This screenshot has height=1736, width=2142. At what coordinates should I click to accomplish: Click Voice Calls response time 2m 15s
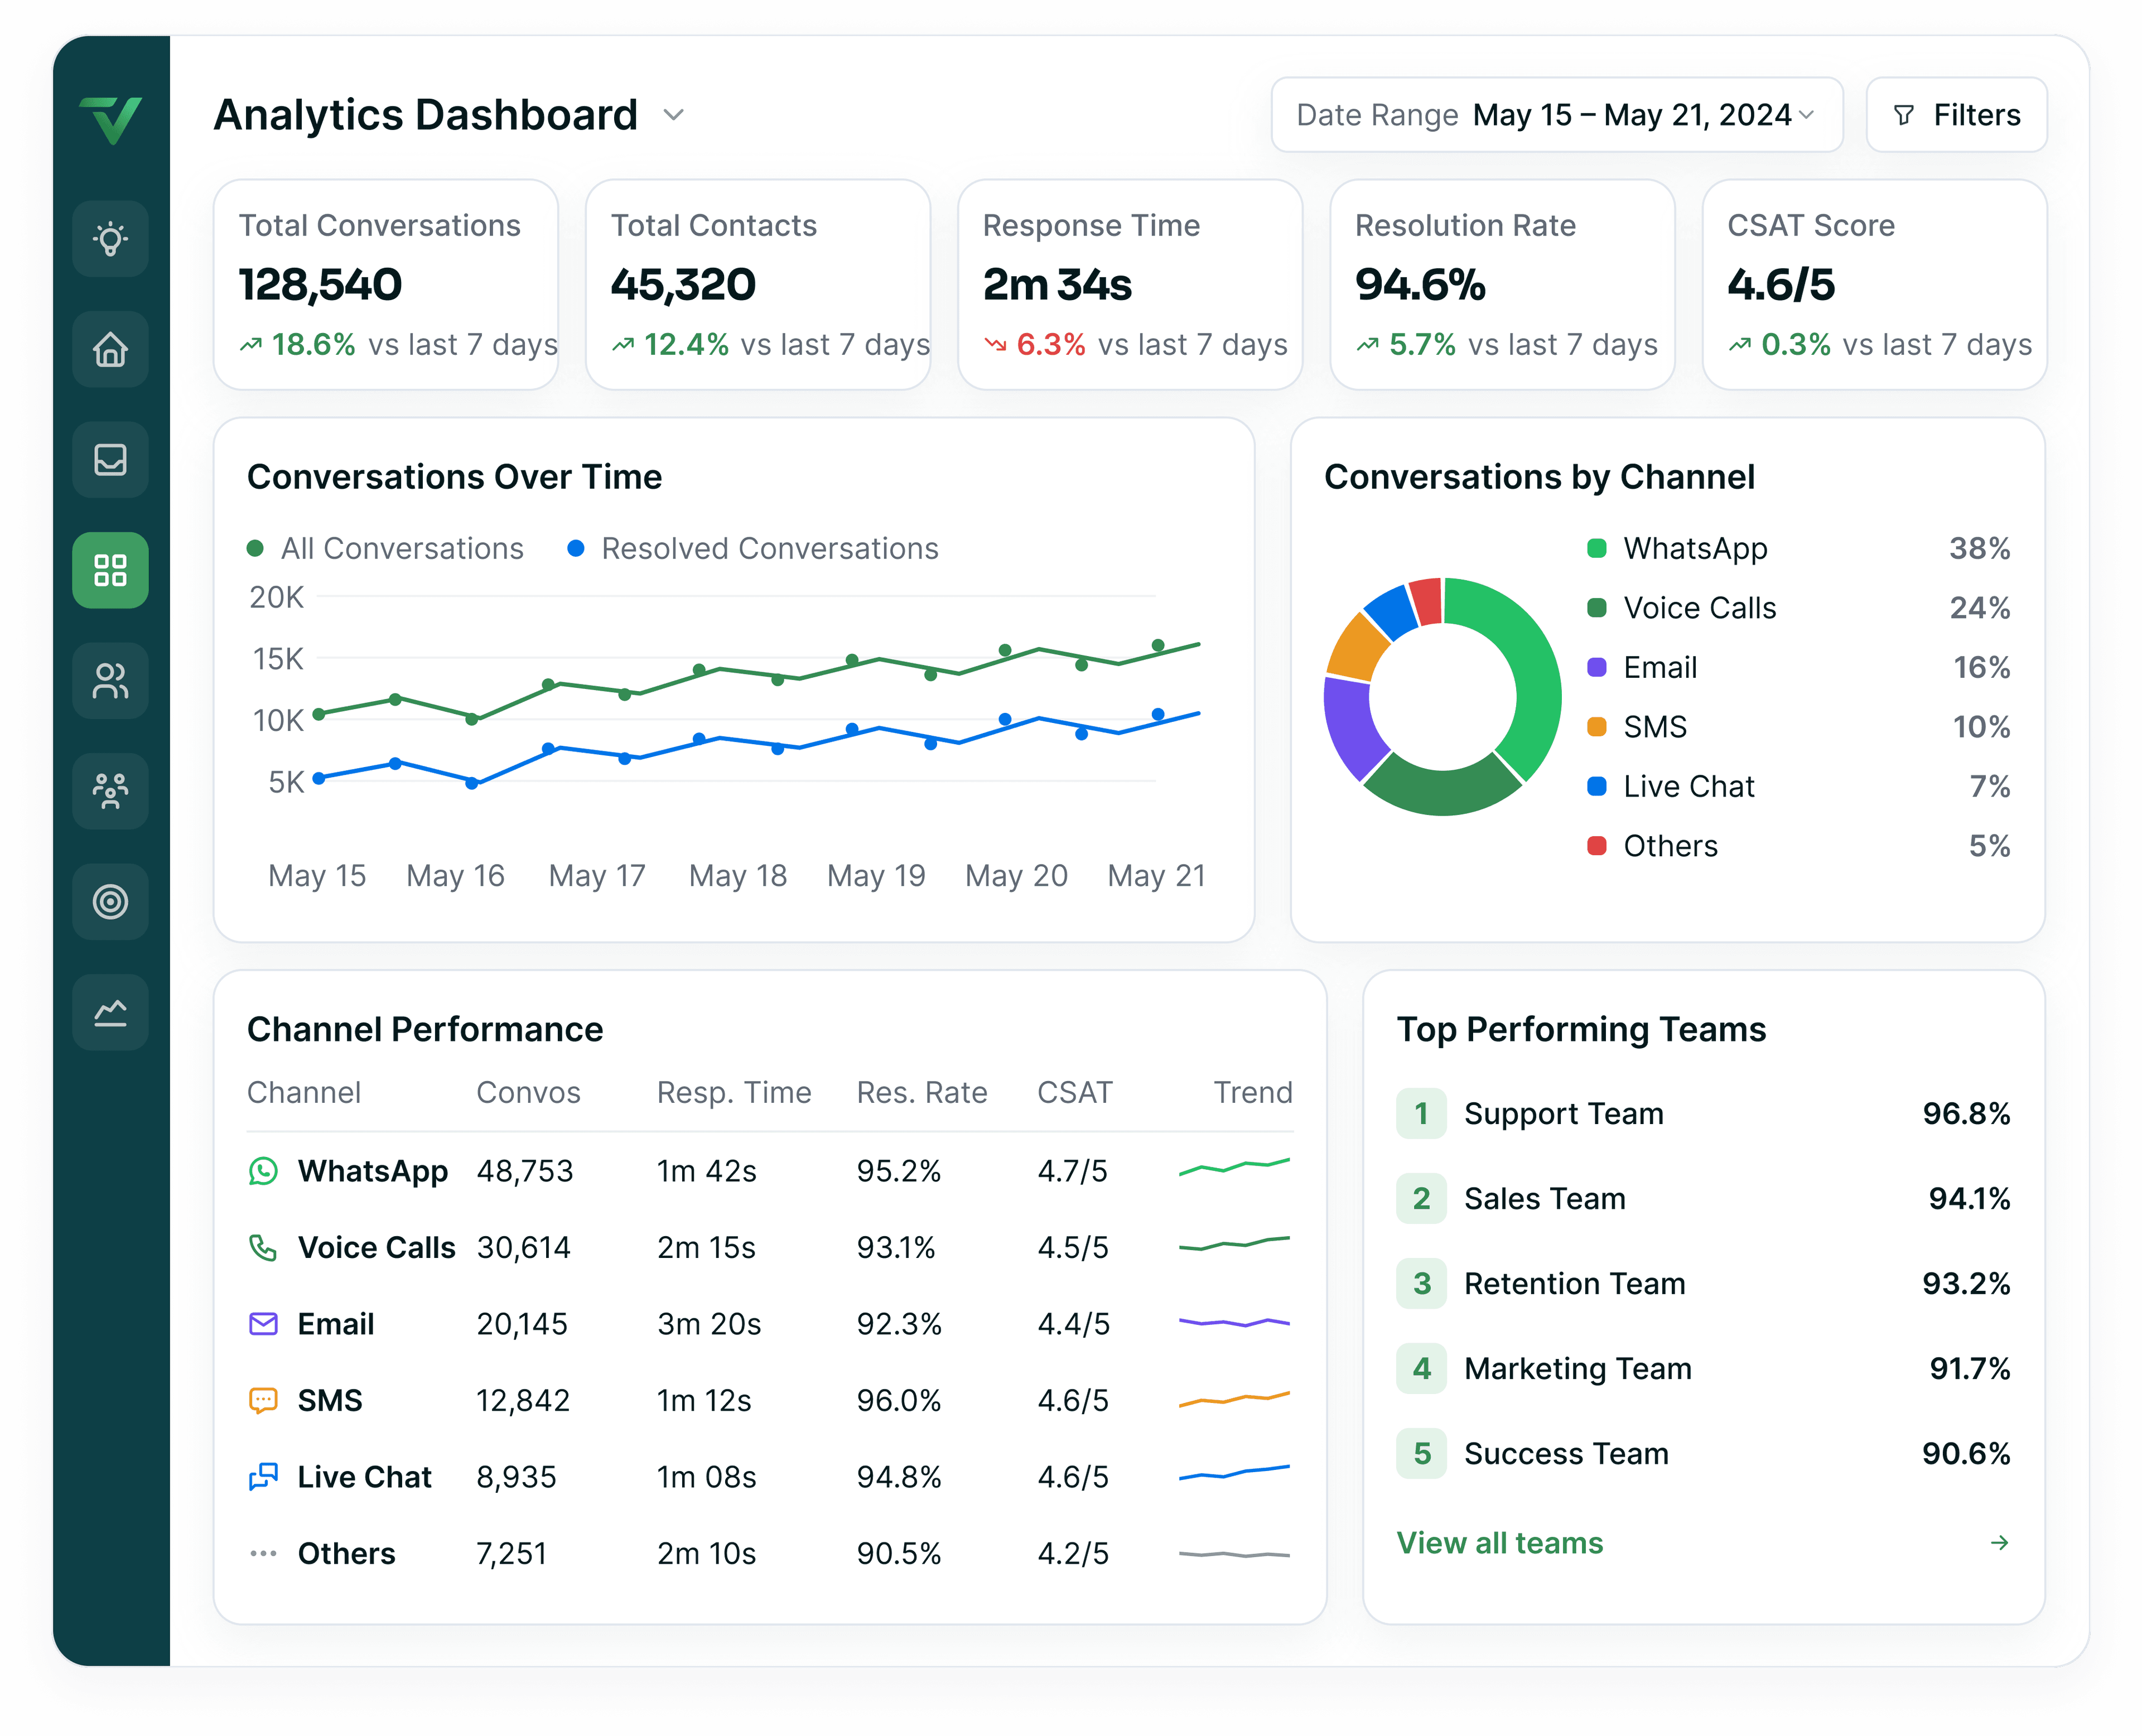706,1248
